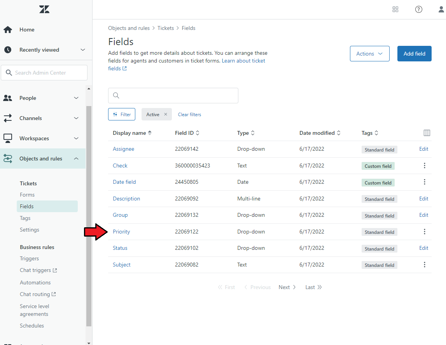Open the help question mark icon

coord(419,9)
